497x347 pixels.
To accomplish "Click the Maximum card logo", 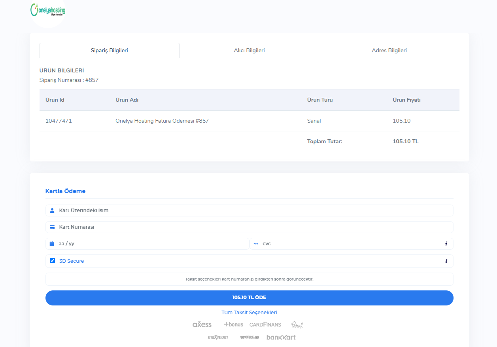I will [218, 337].
